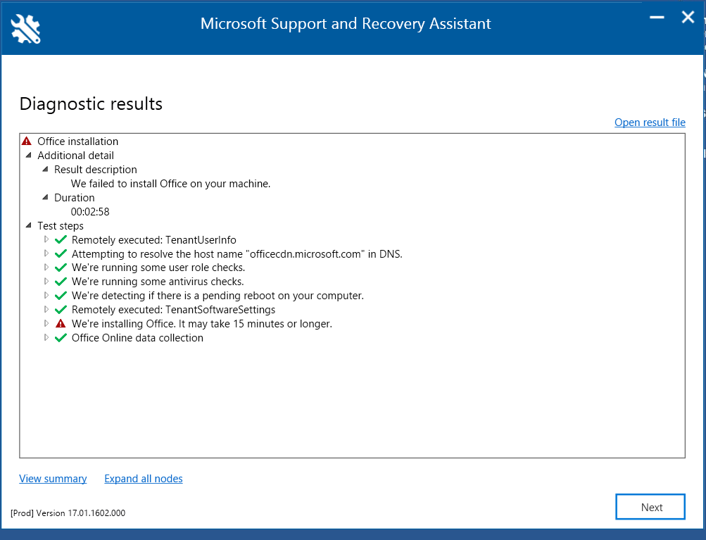Select the "Duration" row label
The width and height of the screenshot is (706, 540).
click(75, 198)
